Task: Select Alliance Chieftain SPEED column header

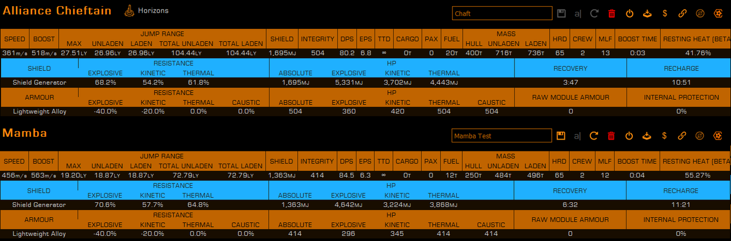Action: point(14,39)
